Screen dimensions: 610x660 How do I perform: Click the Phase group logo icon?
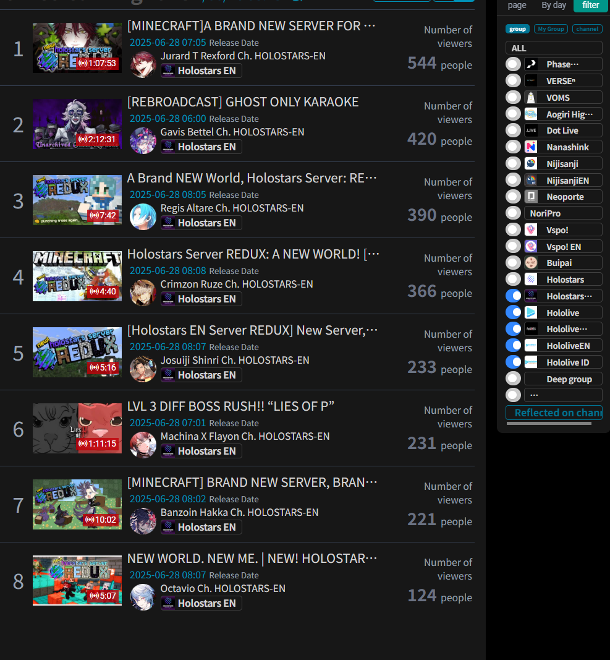tap(531, 64)
